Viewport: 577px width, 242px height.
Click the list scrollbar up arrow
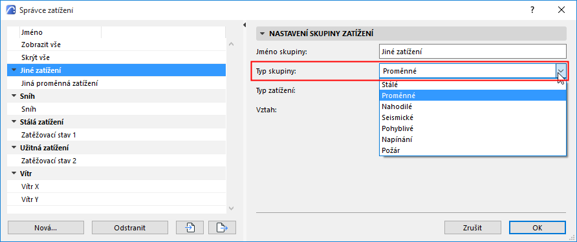(231, 45)
